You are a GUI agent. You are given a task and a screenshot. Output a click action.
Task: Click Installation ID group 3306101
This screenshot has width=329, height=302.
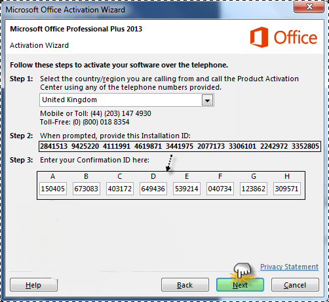[x=242, y=146]
